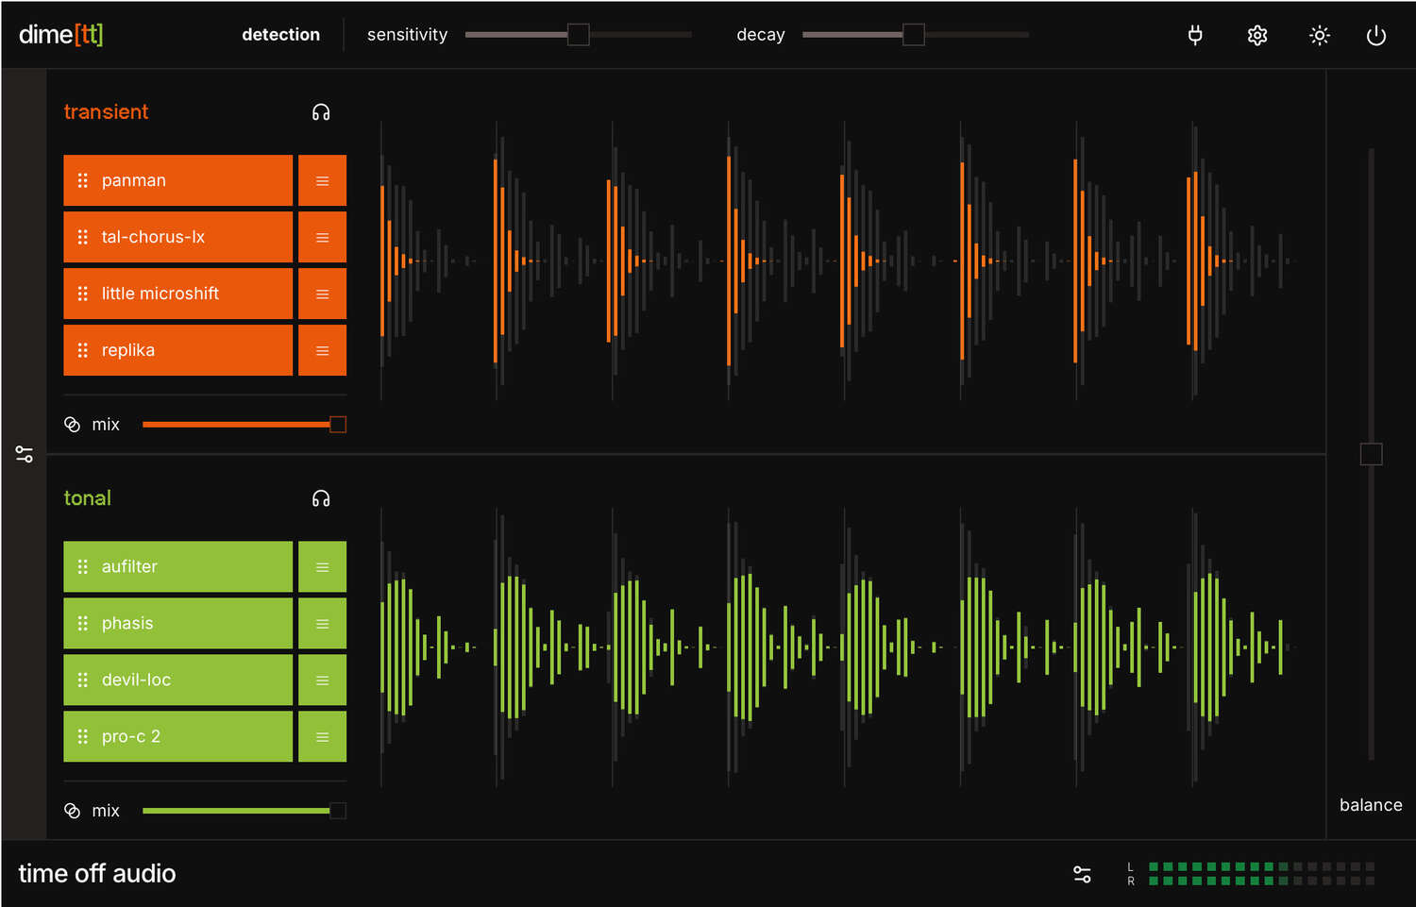Click the vertical balance slider handle
Viewport: 1416px width, 907px height.
(1371, 454)
